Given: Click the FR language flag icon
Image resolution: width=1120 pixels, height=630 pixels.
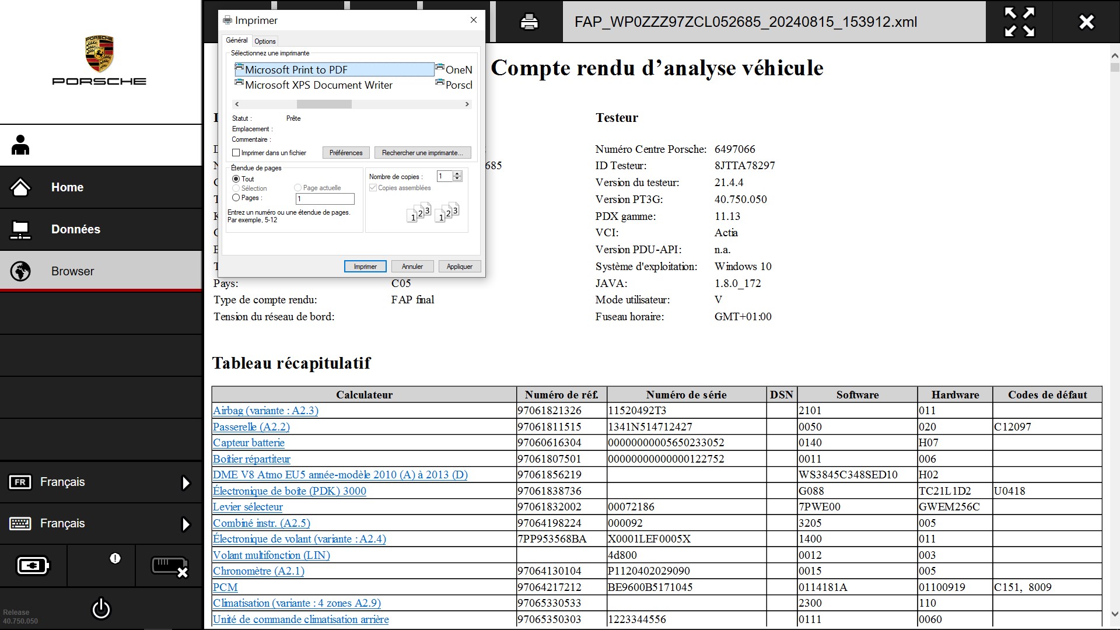Looking at the screenshot, I should (20, 482).
